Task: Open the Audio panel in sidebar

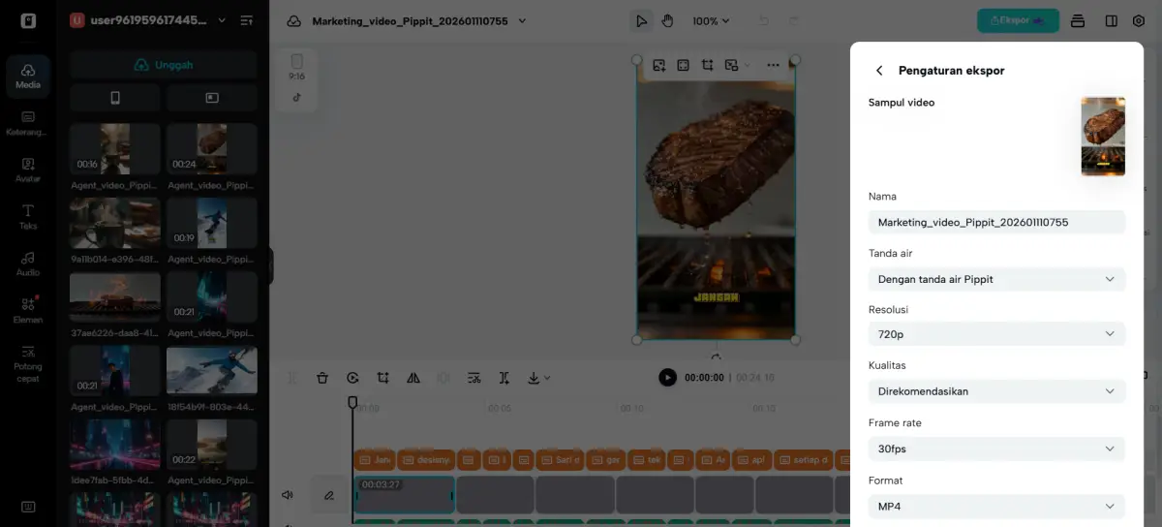Action: click(28, 263)
